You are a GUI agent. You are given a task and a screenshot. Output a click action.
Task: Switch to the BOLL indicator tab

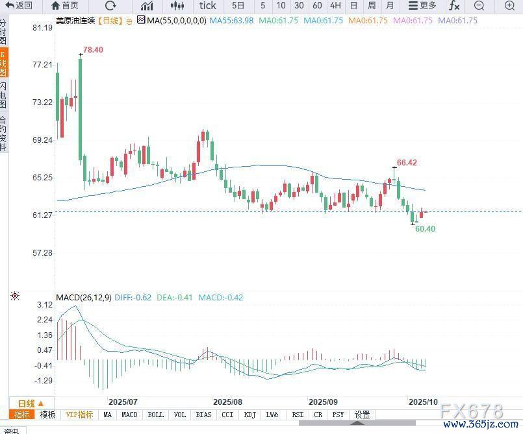coord(155,415)
